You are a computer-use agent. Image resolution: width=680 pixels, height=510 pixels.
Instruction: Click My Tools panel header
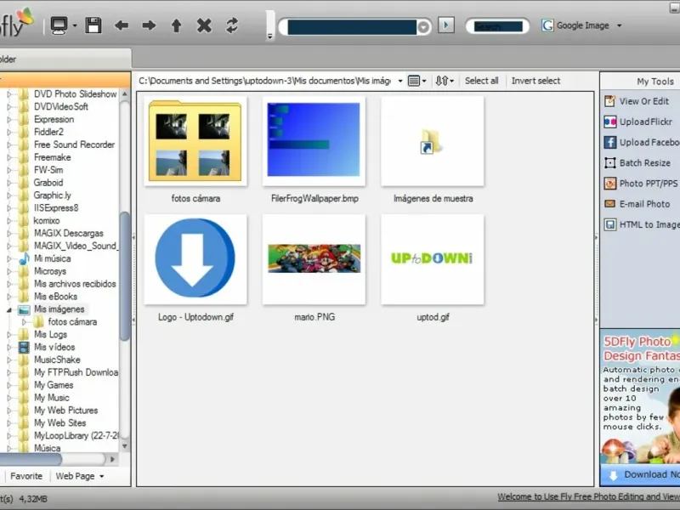[654, 82]
